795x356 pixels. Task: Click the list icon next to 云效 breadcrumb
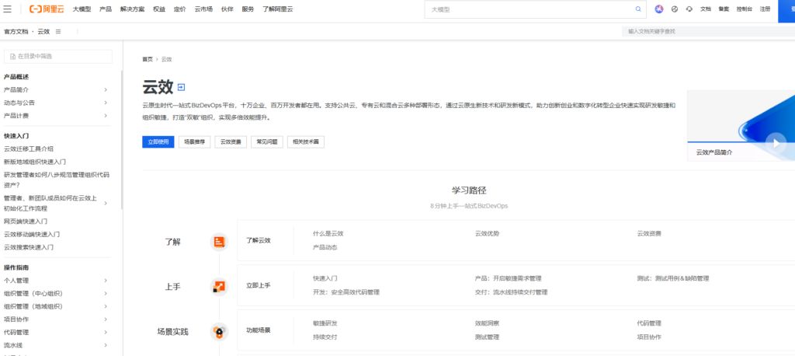pos(58,32)
